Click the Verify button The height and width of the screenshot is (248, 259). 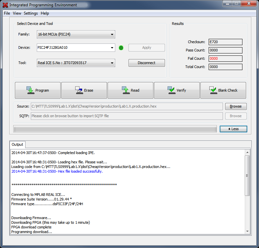tap(177, 90)
